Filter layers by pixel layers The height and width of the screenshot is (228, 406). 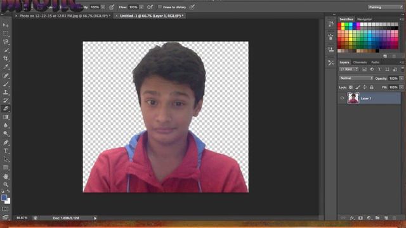(x=364, y=69)
